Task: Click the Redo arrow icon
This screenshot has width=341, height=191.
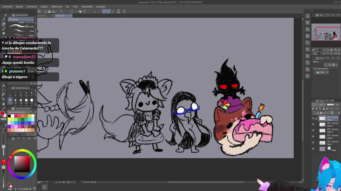Action: coord(66,11)
